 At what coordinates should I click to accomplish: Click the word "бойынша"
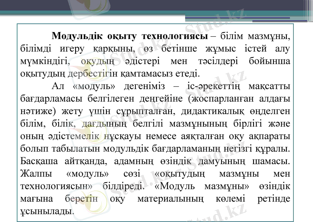tap(270, 61)
